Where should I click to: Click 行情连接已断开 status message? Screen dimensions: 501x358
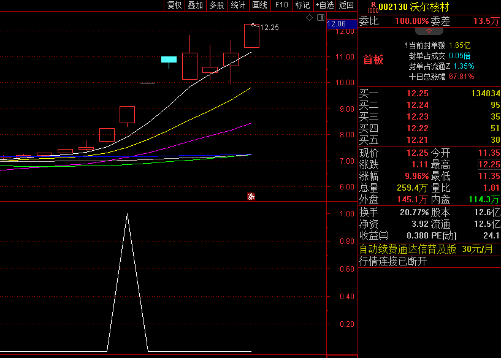(393, 262)
